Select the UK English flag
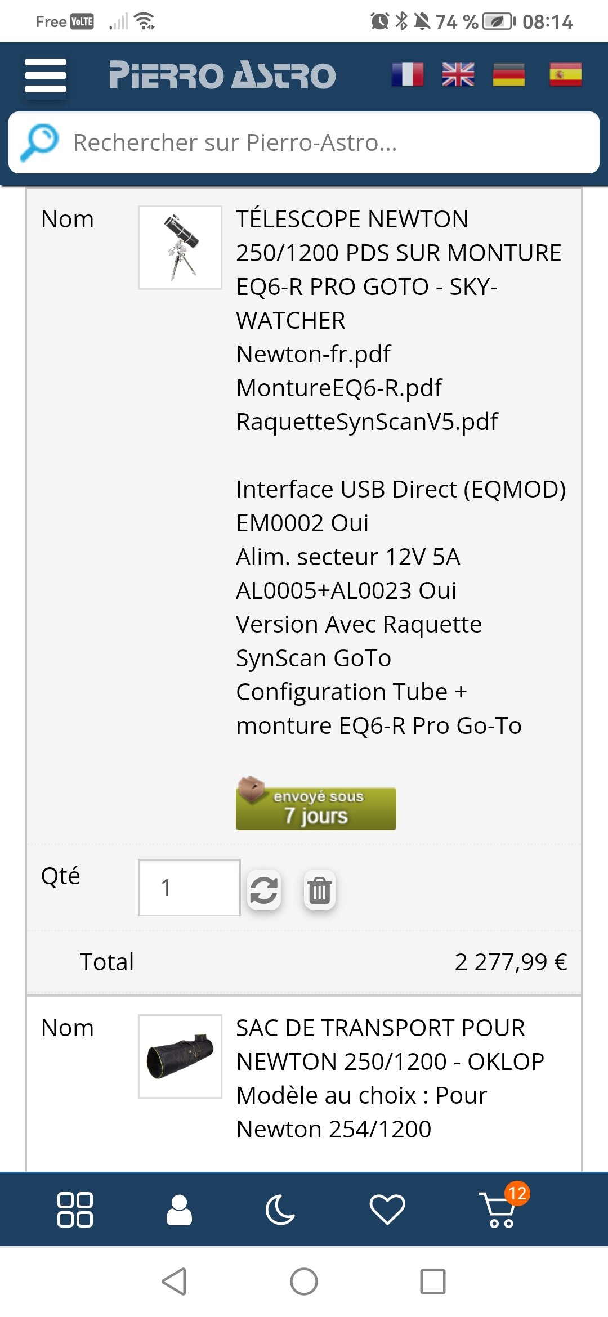Screen dimensions: 608x1317 tap(458, 75)
